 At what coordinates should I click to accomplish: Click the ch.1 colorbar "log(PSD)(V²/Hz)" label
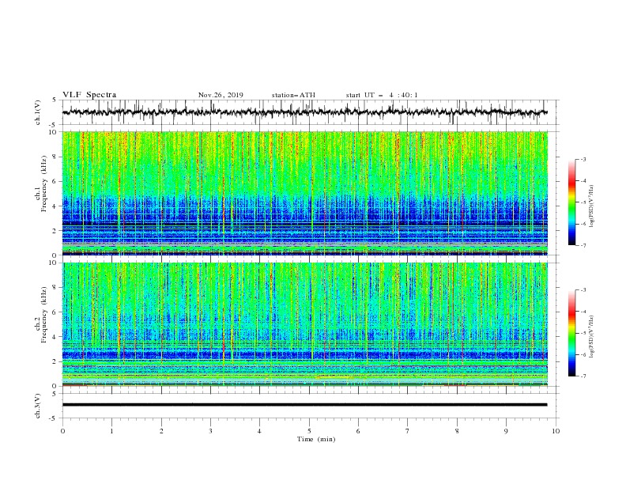591,206
